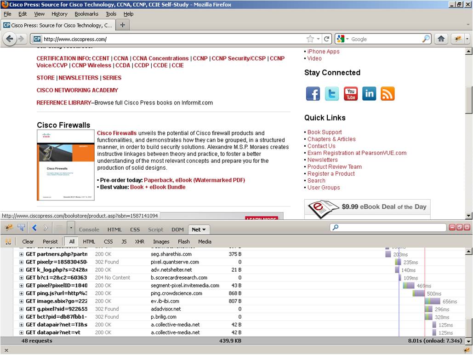
Task: Go back with the browser back arrow
Action: [10, 39]
